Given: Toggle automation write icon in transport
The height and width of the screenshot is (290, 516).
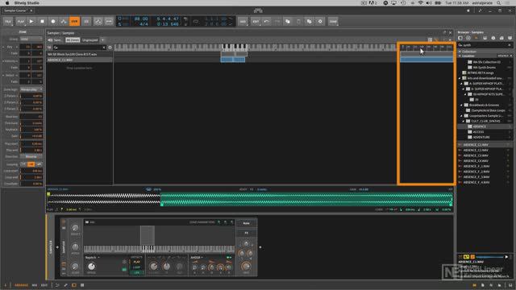Looking at the screenshot, I should click(x=63, y=22).
